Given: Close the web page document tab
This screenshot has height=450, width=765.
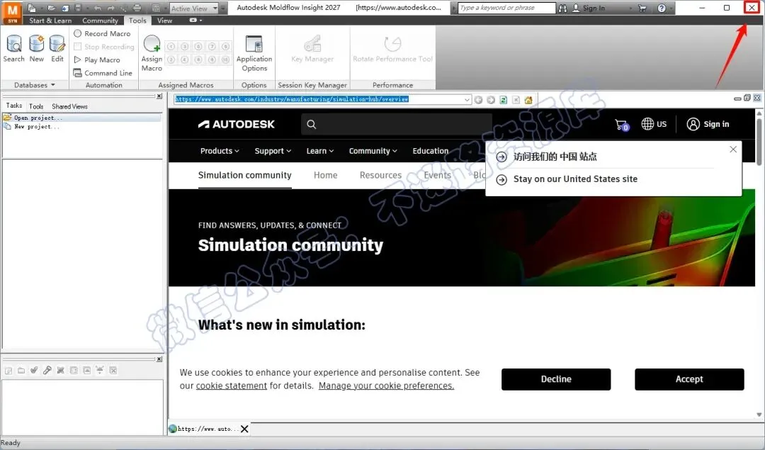Looking at the screenshot, I should [244, 429].
